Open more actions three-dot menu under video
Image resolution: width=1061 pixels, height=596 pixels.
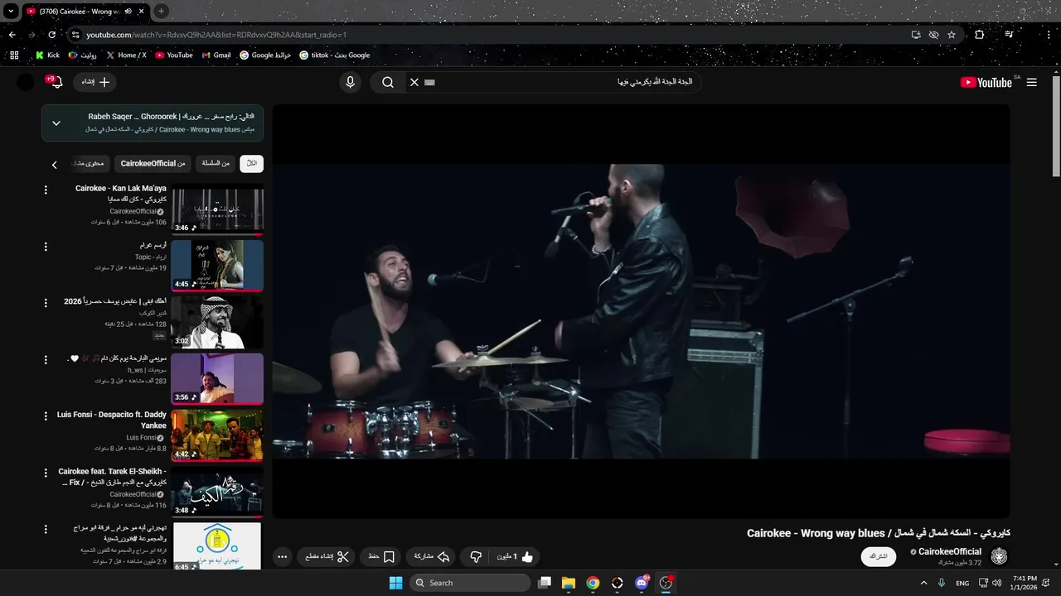pos(282,557)
